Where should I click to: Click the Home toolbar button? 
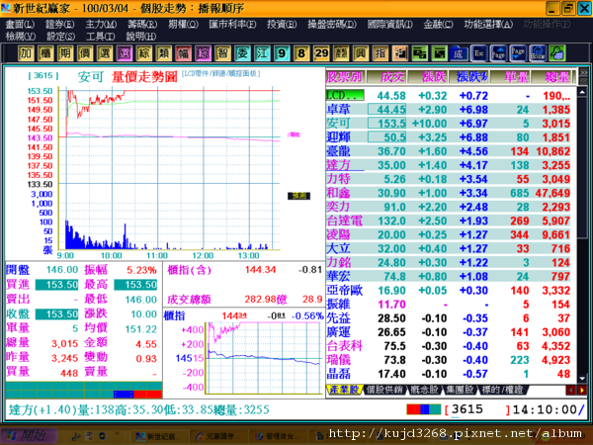click(x=538, y=53)
